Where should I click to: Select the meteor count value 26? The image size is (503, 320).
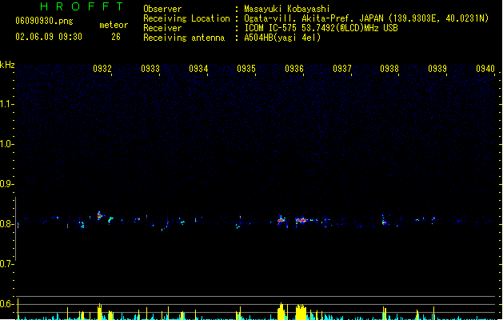(116, 37)
